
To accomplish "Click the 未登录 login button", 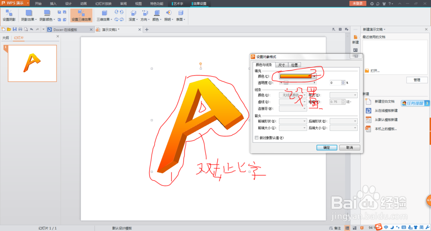I will (x=358, y=3).
